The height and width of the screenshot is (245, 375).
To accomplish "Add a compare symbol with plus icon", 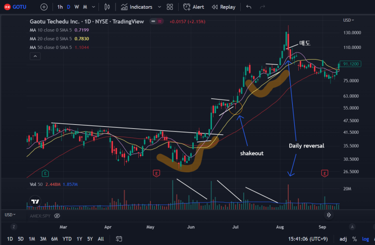I will point(44,7).
